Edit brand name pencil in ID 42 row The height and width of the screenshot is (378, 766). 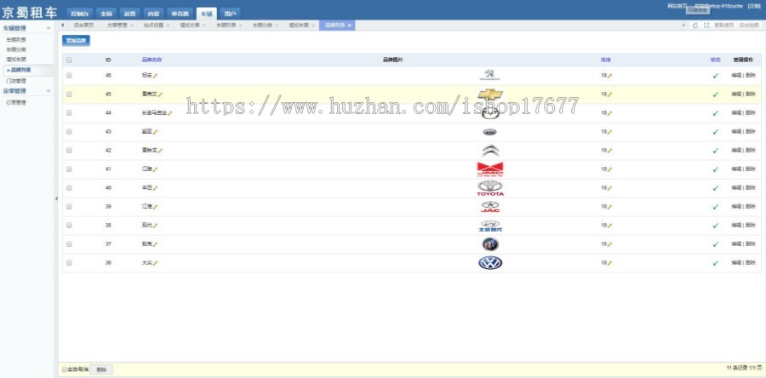pos(160,151)
